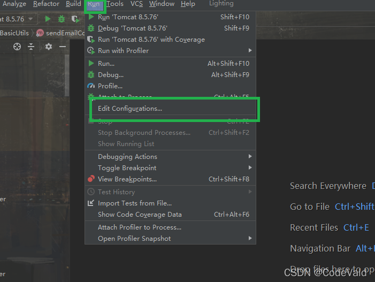
Task: Hide the project panel with minus icon
Action: click(63, 47)
